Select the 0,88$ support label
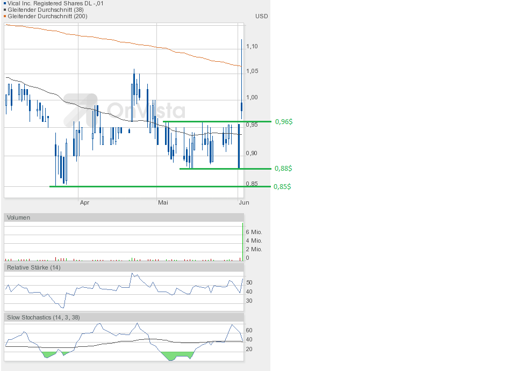This screenshot has height=371, width=516. pos(283,169)
